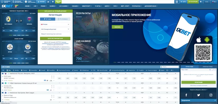This screenshot has width=218, height=104.
Task: Filter live bets by Баскетбол
Action: (x=33, y=70)
